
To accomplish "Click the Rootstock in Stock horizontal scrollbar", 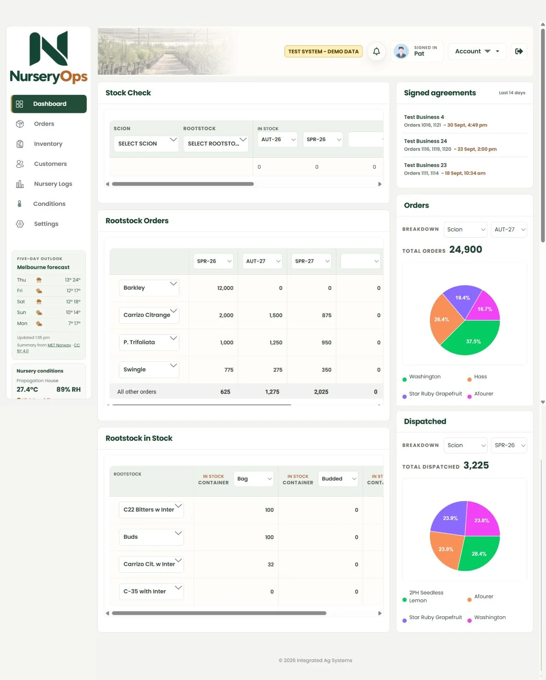I will [219, 613].
